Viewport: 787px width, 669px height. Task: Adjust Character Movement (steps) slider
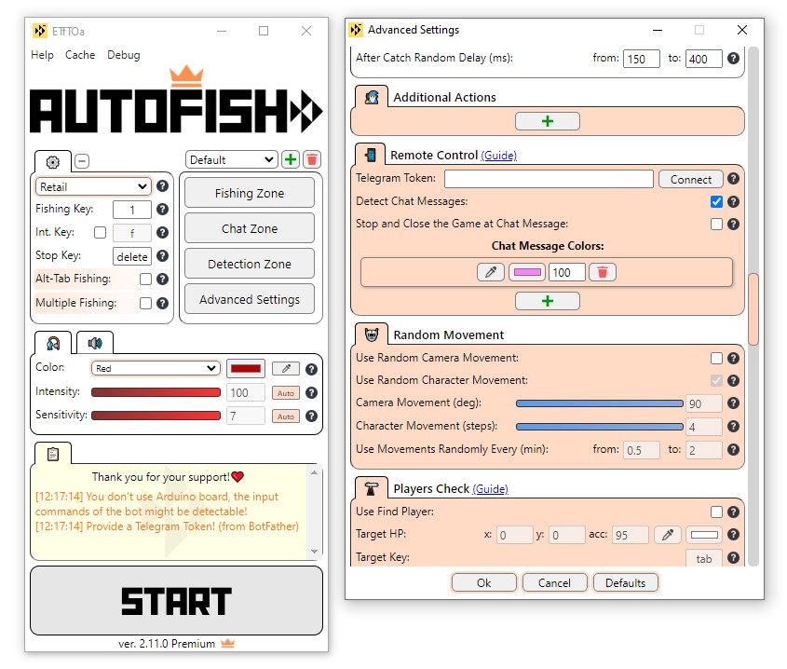pos(599,427)
